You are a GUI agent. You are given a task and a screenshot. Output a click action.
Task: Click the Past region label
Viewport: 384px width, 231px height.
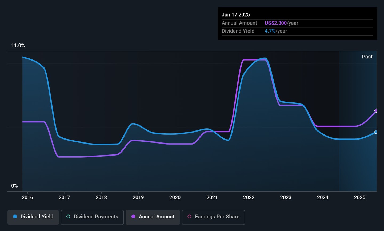pyautogui.click(x=367, y=57)
